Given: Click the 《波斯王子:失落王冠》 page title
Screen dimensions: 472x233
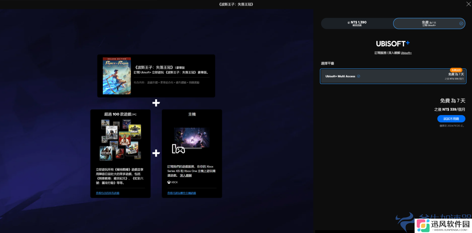Looking at the screenshot, I should coord(236,4).
